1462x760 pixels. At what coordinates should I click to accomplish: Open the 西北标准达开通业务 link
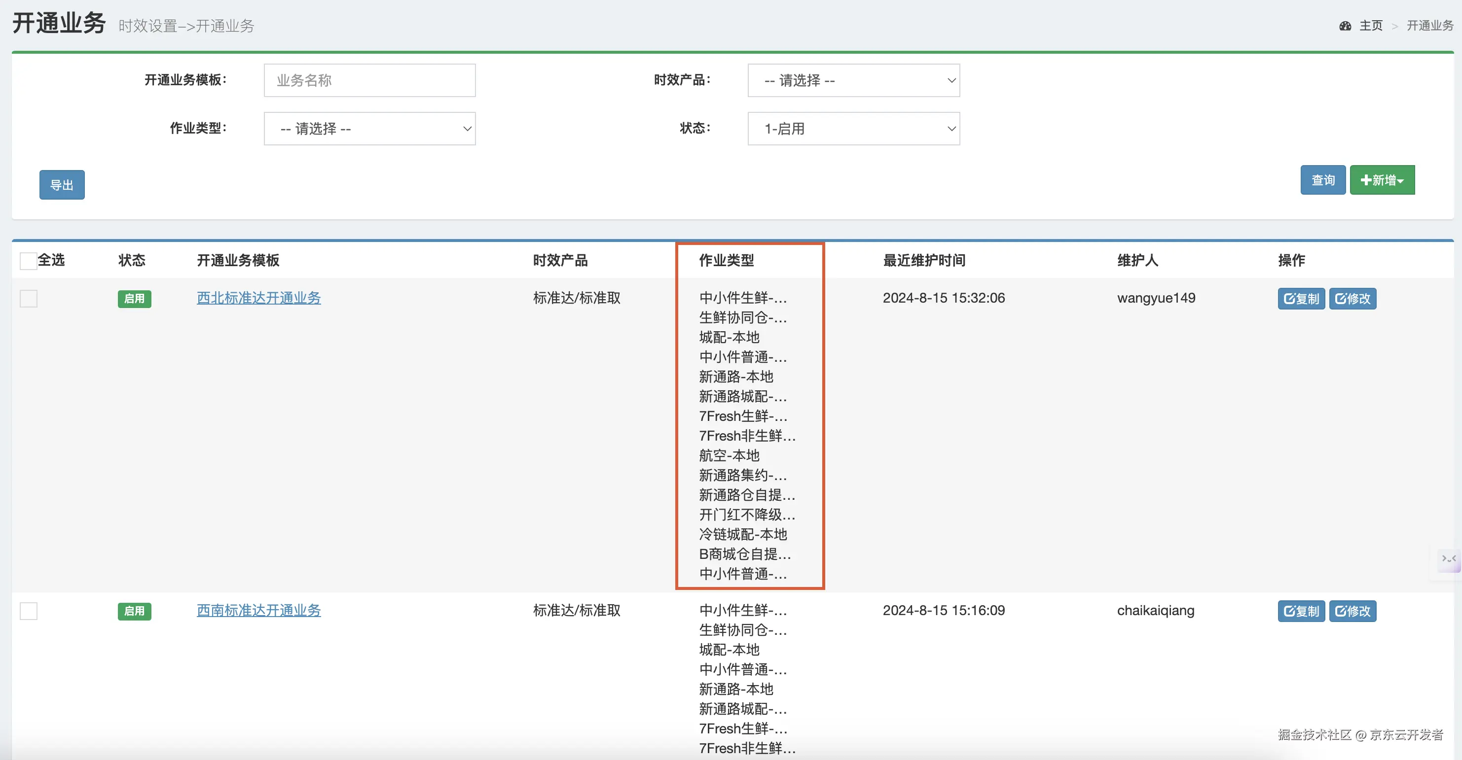pos(259,298)
